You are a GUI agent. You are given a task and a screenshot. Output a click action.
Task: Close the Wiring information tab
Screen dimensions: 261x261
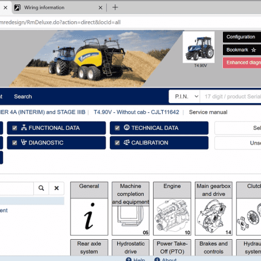pos(100,8)
